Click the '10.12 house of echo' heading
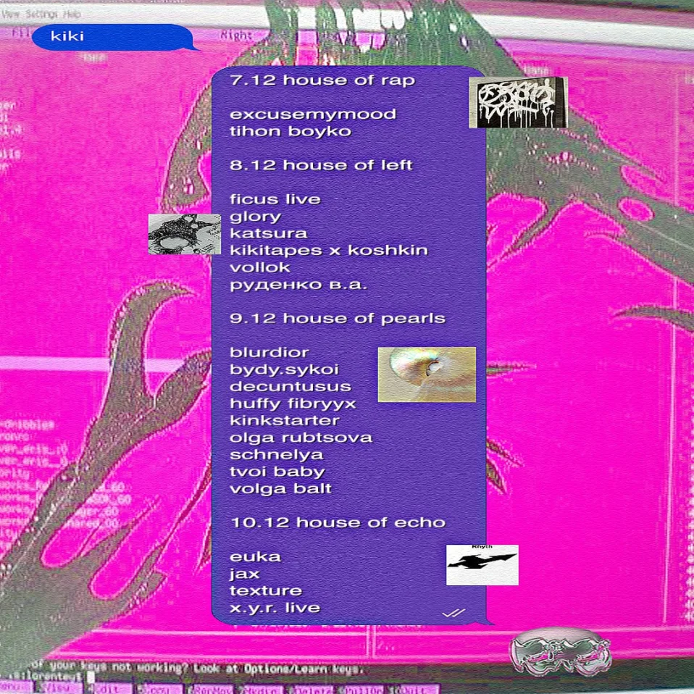This screenshot has height=694, width=694. [337, 522]
